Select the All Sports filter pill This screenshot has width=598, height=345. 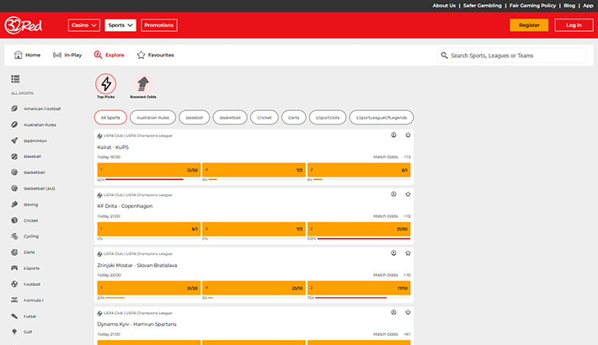[110, 118]
